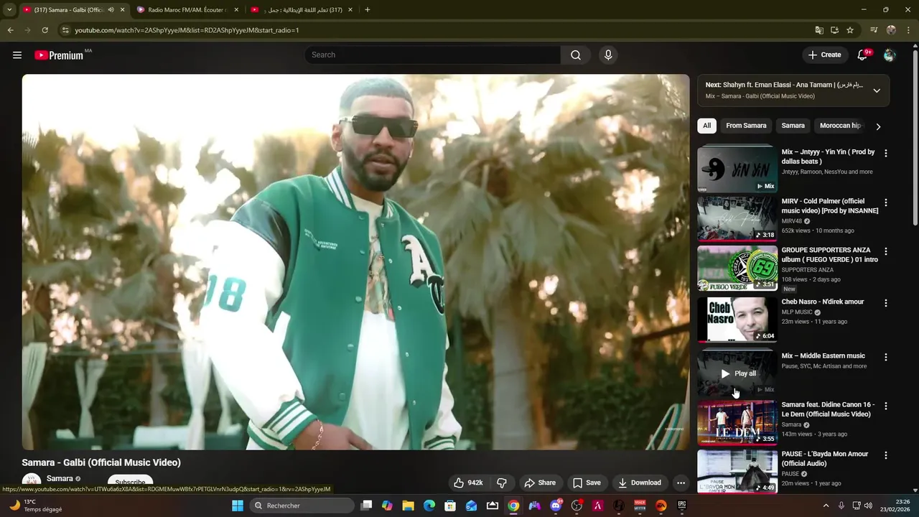The height and width of the screenshot is (517, 919).
Task: Save video to a playlist
Action: click(x=587, y=483)
